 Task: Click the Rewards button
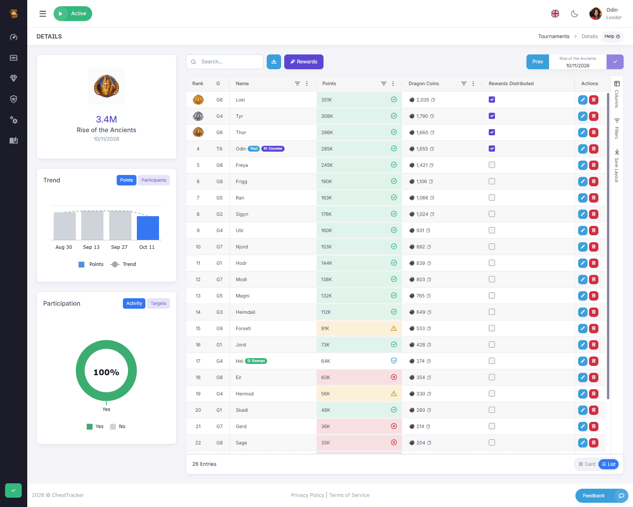point(304,62)
